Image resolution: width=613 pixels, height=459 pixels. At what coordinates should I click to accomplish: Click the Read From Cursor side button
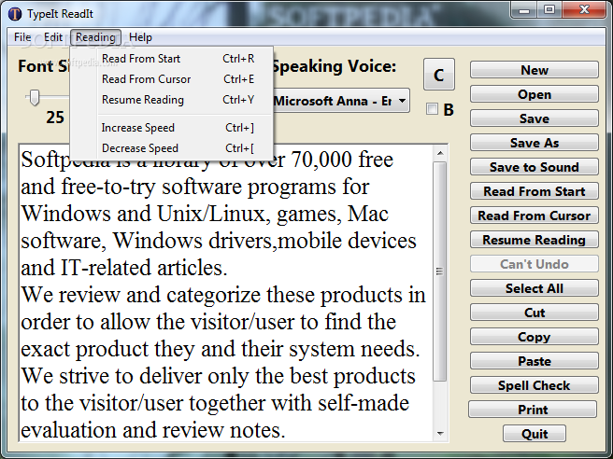[534, 216]
